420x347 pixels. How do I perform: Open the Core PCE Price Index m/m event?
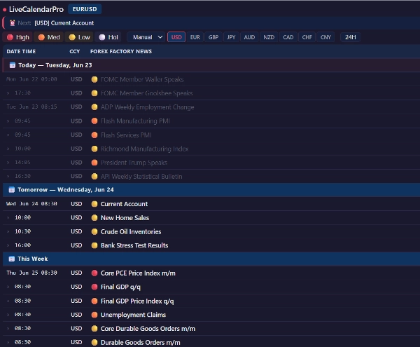138,273
